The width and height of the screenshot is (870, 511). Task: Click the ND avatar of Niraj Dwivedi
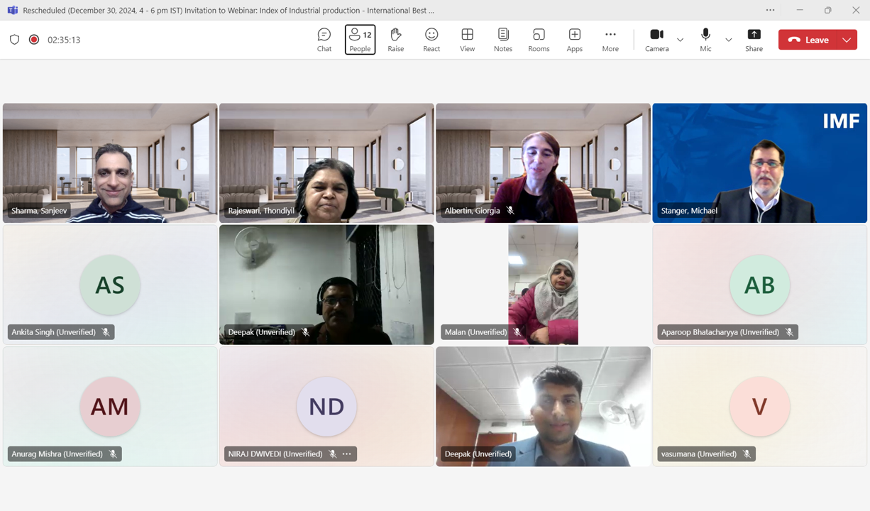click(x=326, y=406)
